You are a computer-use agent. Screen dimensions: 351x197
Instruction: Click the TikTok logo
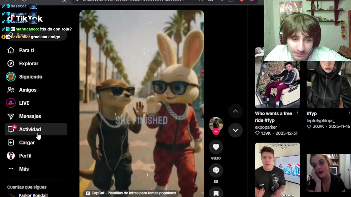25,19
